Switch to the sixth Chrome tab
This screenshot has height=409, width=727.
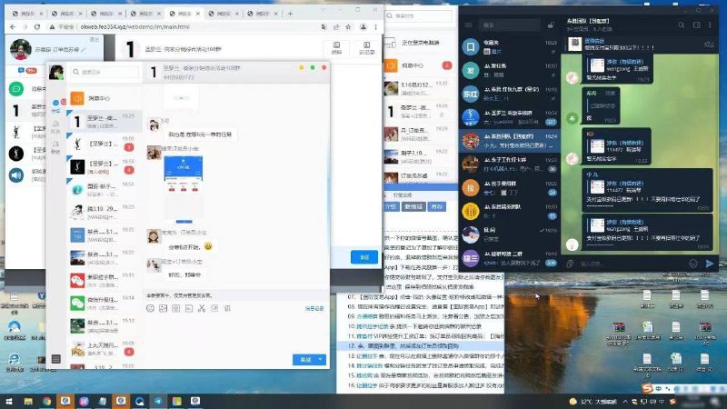[x=222, y=14]
